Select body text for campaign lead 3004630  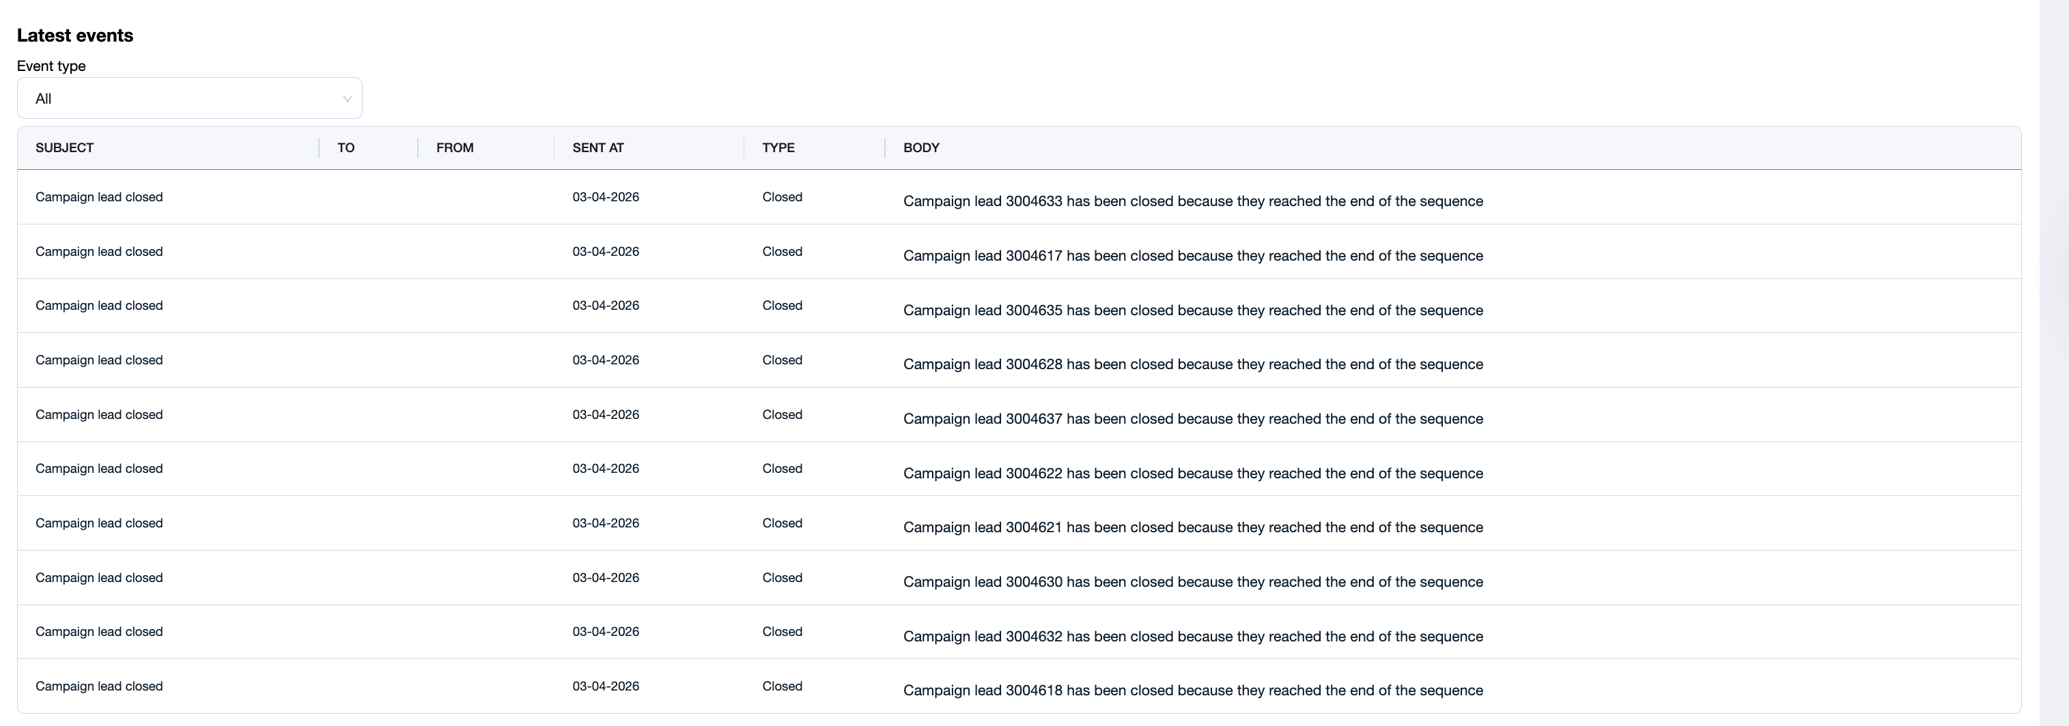tap(1193, 581)
